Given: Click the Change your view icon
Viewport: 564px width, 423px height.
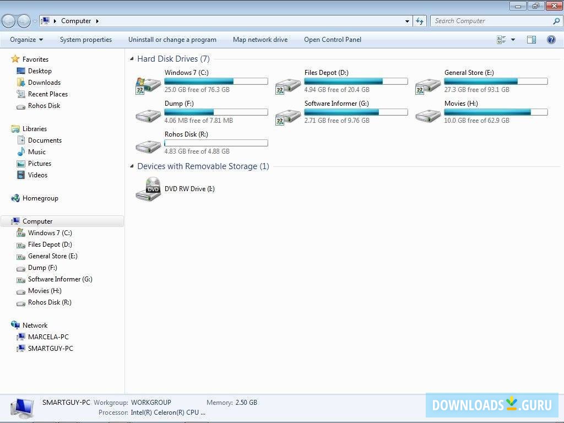Looking at the screenshot, I should pyautogui.click(x=501, y=40).
